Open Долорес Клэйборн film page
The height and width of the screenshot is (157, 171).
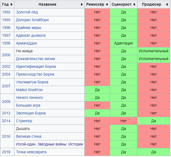tap(32, 20)
